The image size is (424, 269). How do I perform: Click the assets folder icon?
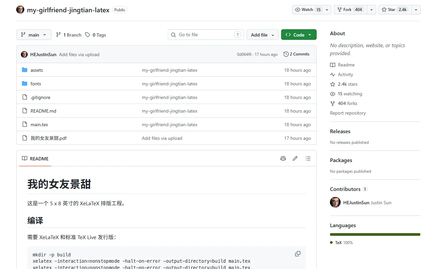(x=25, y=70)
